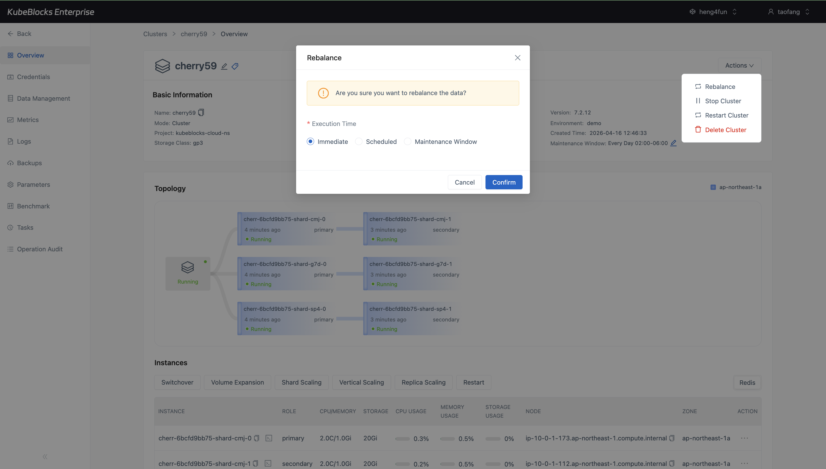Click the Switchover button
The width and height of the screenshot is (826, 469).
point(177,382)
